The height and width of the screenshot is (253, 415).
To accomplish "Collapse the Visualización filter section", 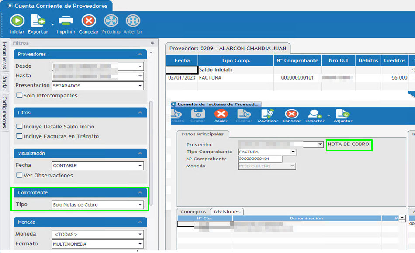I will click(x=140, y=153).
